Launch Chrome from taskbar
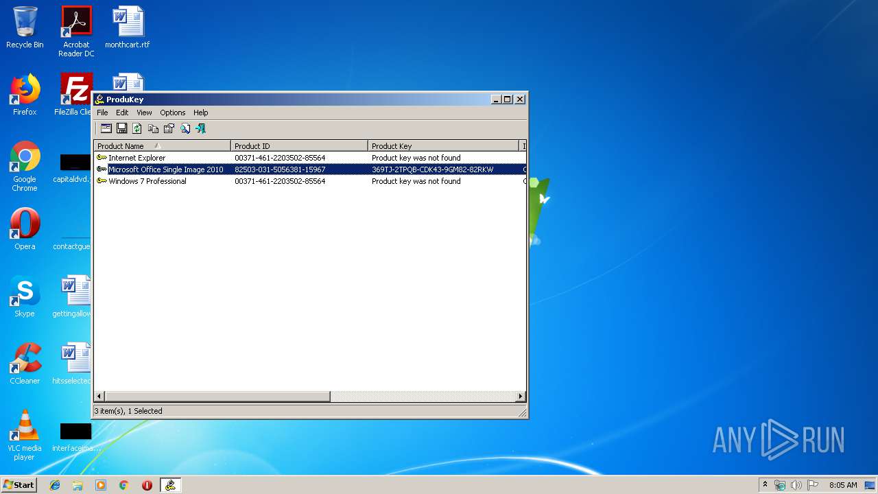Viewport: 878px width, 494px height. (x=124, y=485)
